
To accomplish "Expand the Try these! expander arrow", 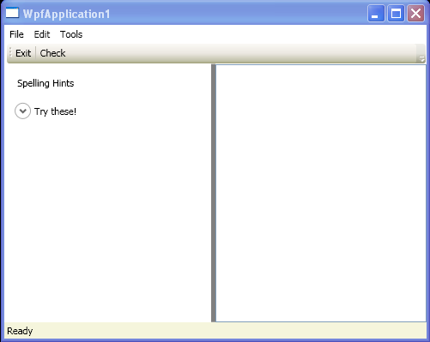I will [22, 111].
